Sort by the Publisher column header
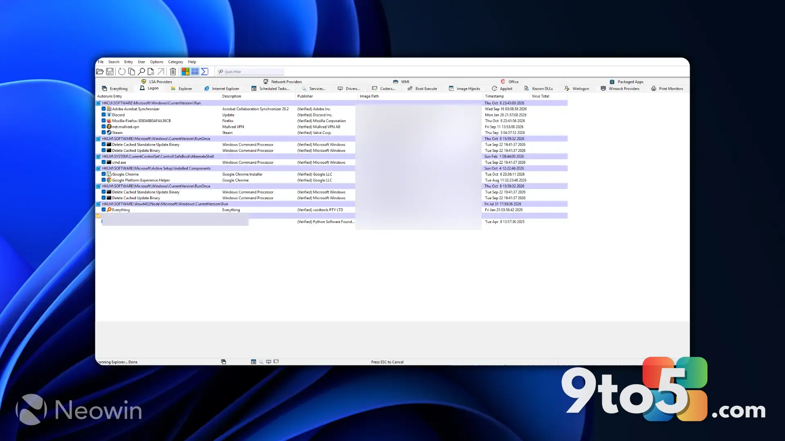This screenshot has width=785, height=441. [x=326, y=96]
